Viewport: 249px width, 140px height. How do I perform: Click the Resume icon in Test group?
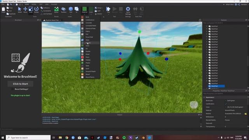[115, 9]
